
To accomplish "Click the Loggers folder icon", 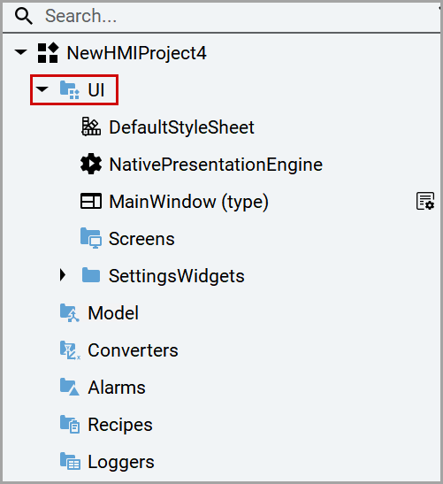I will coord(70,461).
